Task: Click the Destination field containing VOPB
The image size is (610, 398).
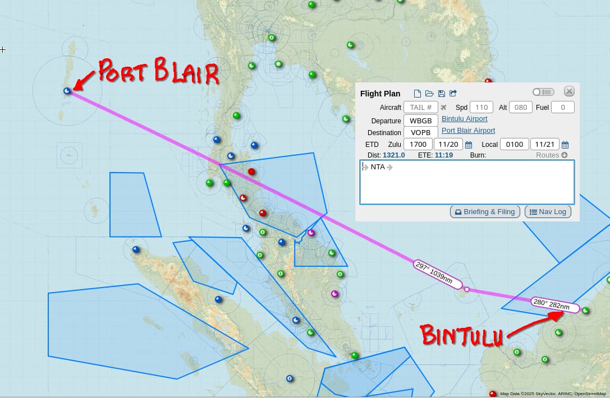Action: [x=420, y=133]
